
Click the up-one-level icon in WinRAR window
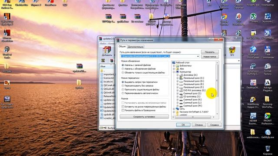click(x=103, y=61)
